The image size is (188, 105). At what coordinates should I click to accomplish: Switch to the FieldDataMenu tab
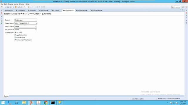pyautogui.click(x=82, y=10)
